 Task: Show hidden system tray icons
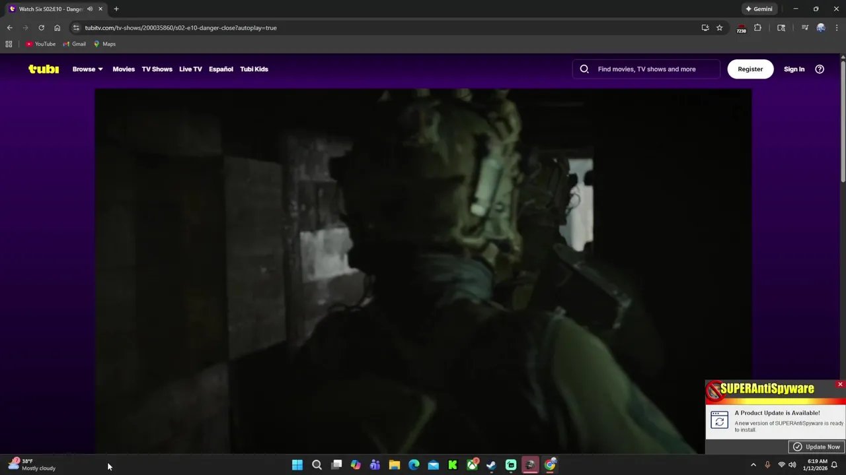[753, 465]
